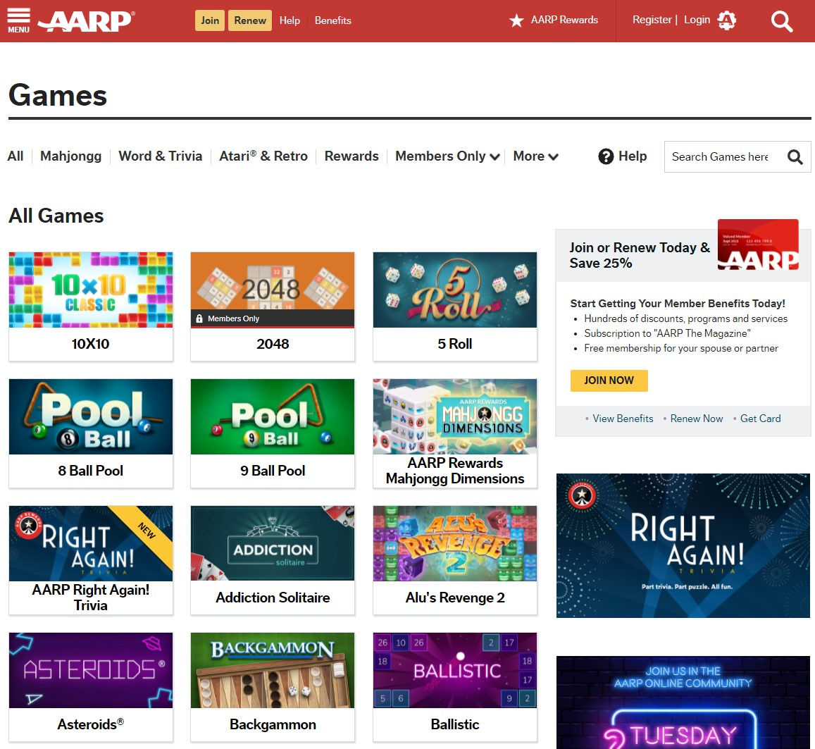Click the Help question mark icon

[606, 156]
